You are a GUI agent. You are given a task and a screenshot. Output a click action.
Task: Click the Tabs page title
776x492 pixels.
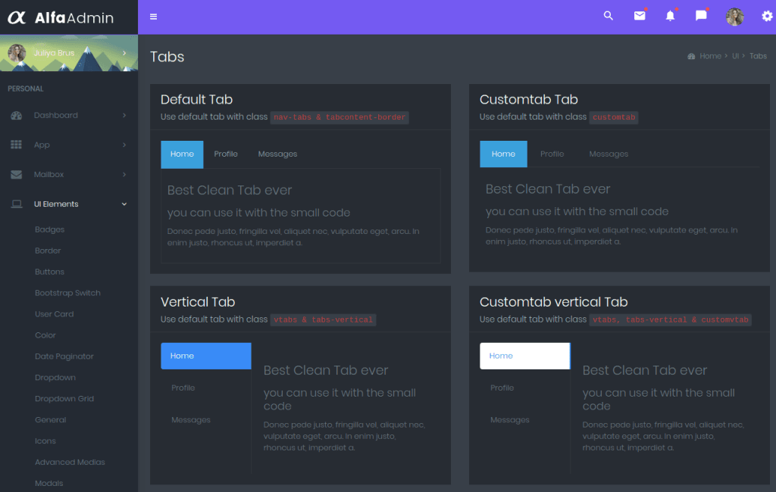[x=167, y=57]
